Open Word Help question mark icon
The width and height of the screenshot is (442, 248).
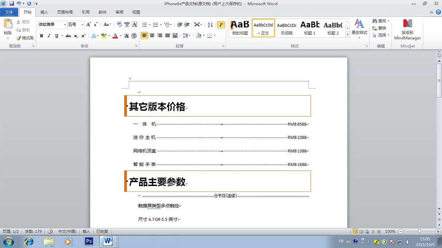[x=438, y=12]
